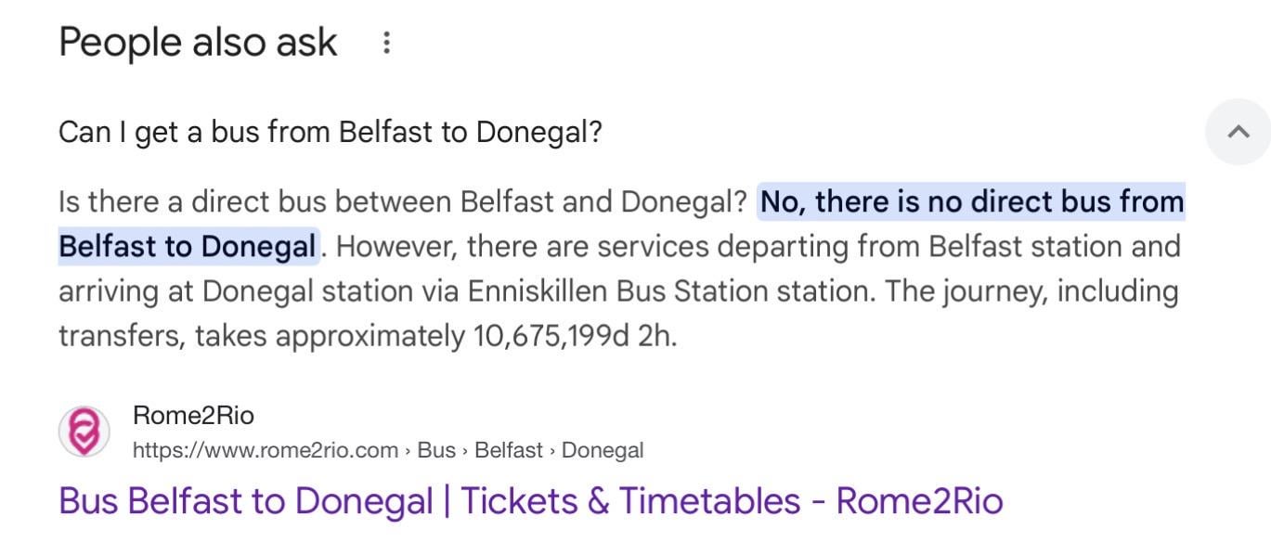Open the People also ask options menu
1271x542 pixels.
point(386,43)
